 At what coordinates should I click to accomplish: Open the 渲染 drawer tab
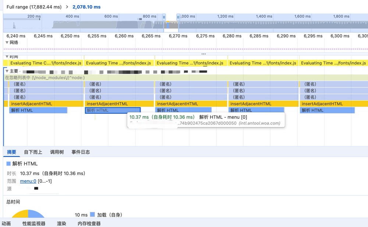tap(61, 223)
